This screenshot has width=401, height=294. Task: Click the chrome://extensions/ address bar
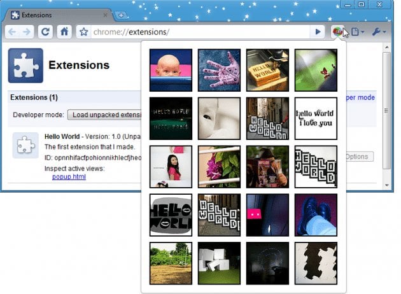click(x=197, y=32)
